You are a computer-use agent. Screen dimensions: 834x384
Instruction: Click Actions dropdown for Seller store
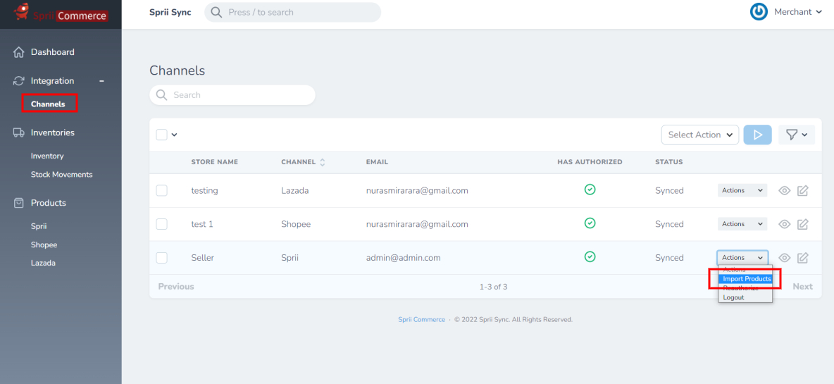742,257
